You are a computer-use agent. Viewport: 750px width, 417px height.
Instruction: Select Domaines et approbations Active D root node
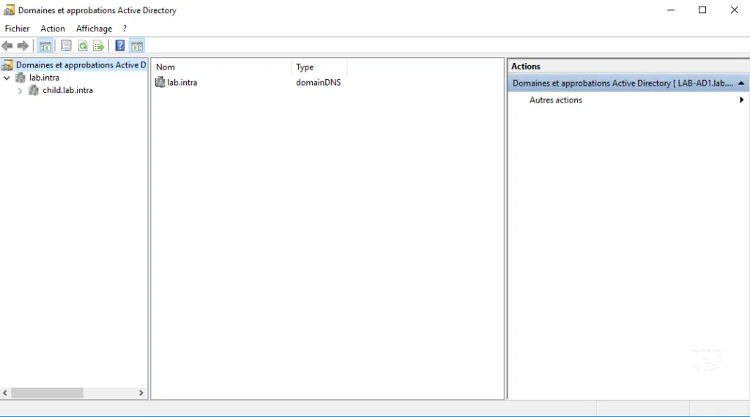click(x=81, y=65)
